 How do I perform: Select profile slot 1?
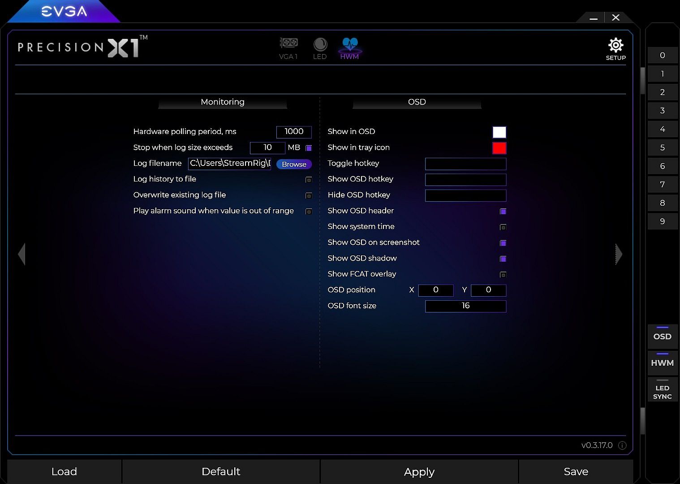coord(663,74)
